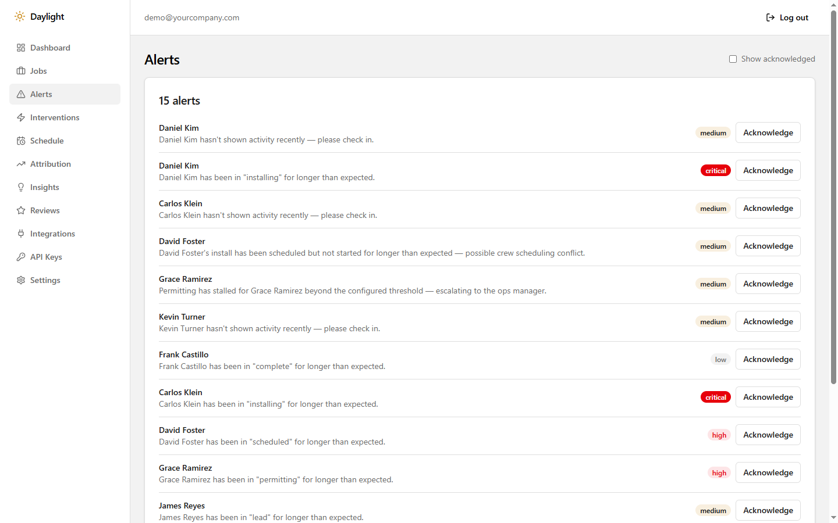Open the Integrations label in the sidebar
This screenshot has height=523, width=838.
click(52, 234)
